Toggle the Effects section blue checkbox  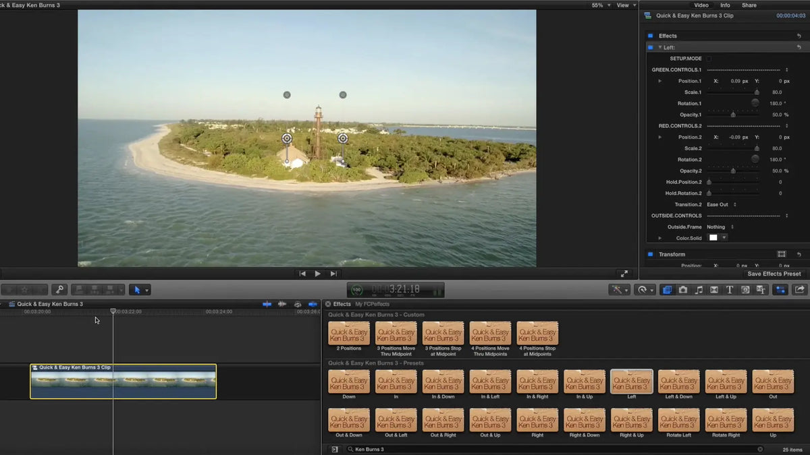pyautogui.click(x=651, y=36)
